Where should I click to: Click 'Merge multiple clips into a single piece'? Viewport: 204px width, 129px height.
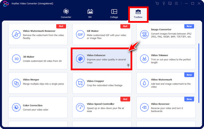44,84
